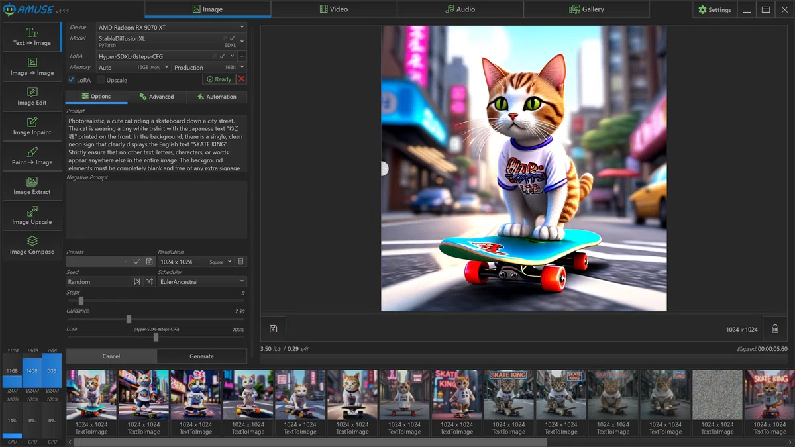Open the Presets dropdown
Screen dimensions: 795x447
(x=98, y=262)
